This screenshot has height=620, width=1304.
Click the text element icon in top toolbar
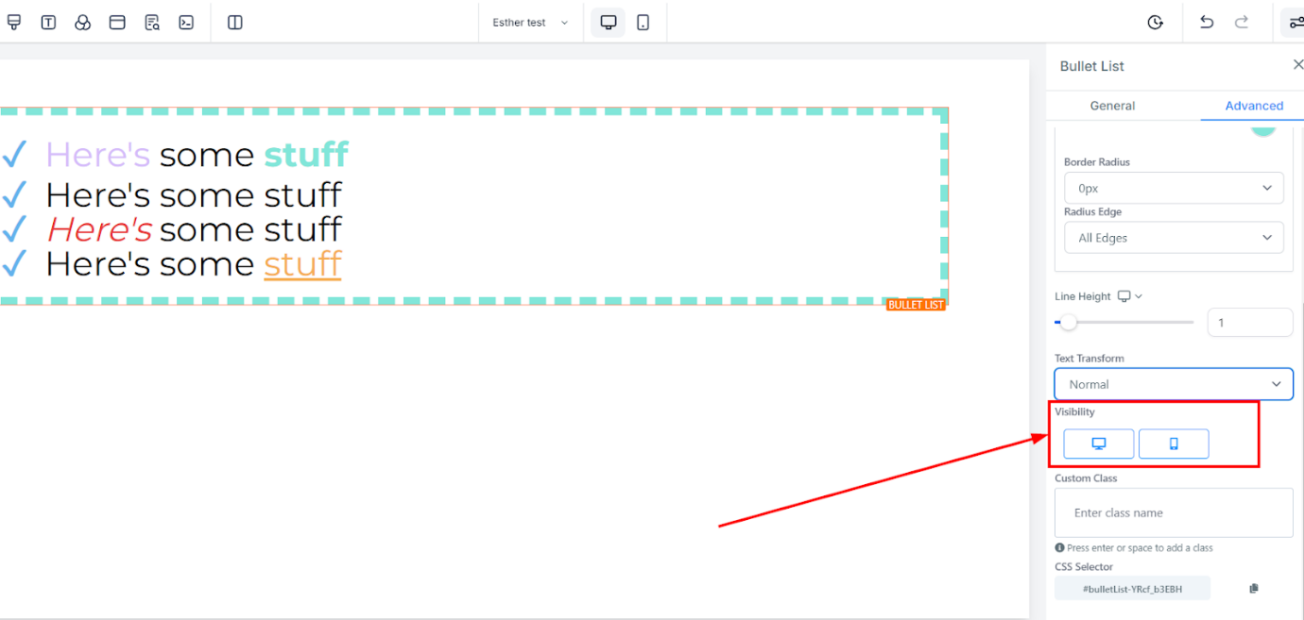pos(48,23)
